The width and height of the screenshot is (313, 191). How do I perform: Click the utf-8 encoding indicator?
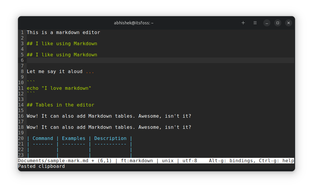coord(190,161)
